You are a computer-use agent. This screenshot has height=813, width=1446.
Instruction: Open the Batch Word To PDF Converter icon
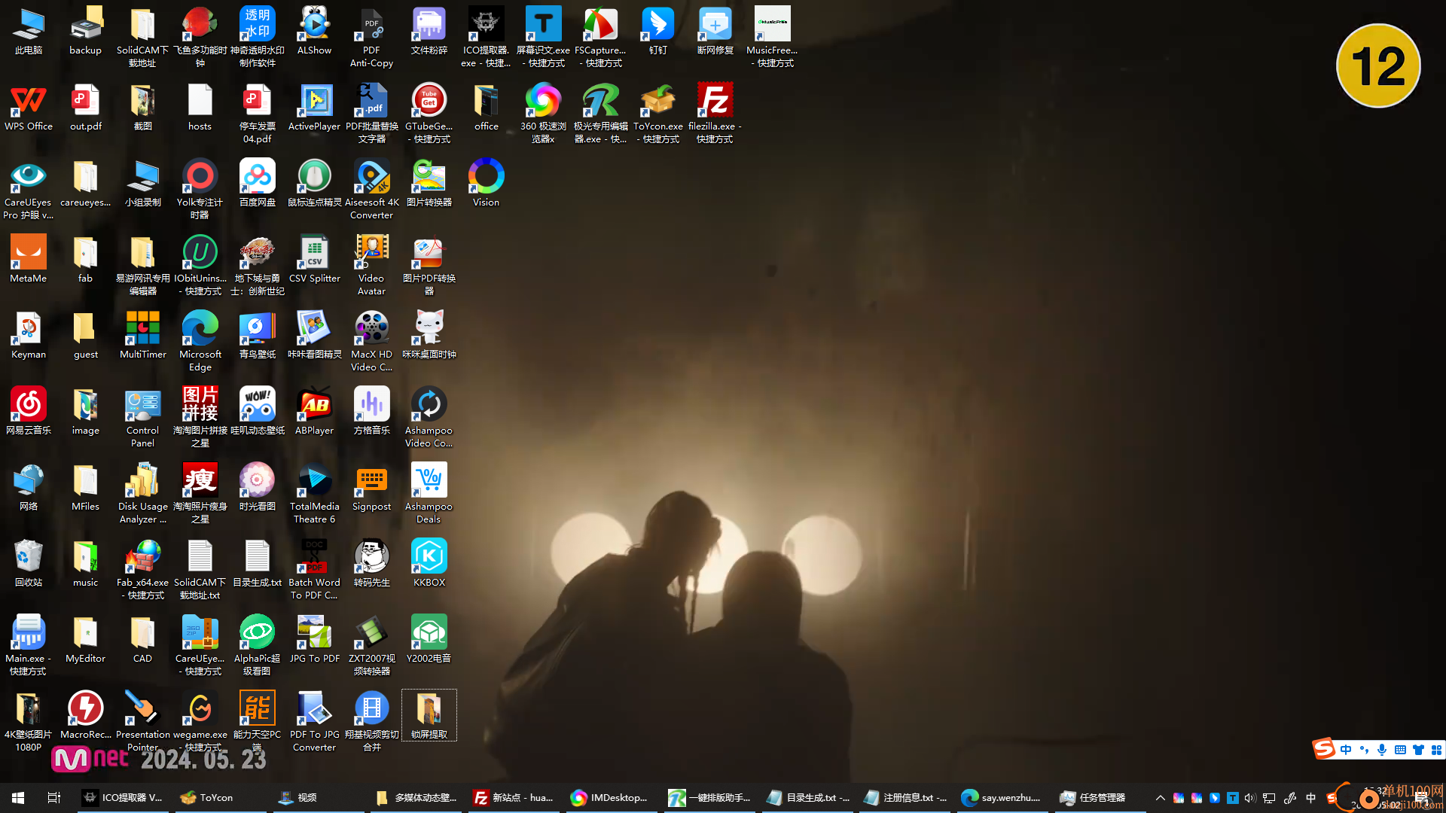[x=314, y=570]
